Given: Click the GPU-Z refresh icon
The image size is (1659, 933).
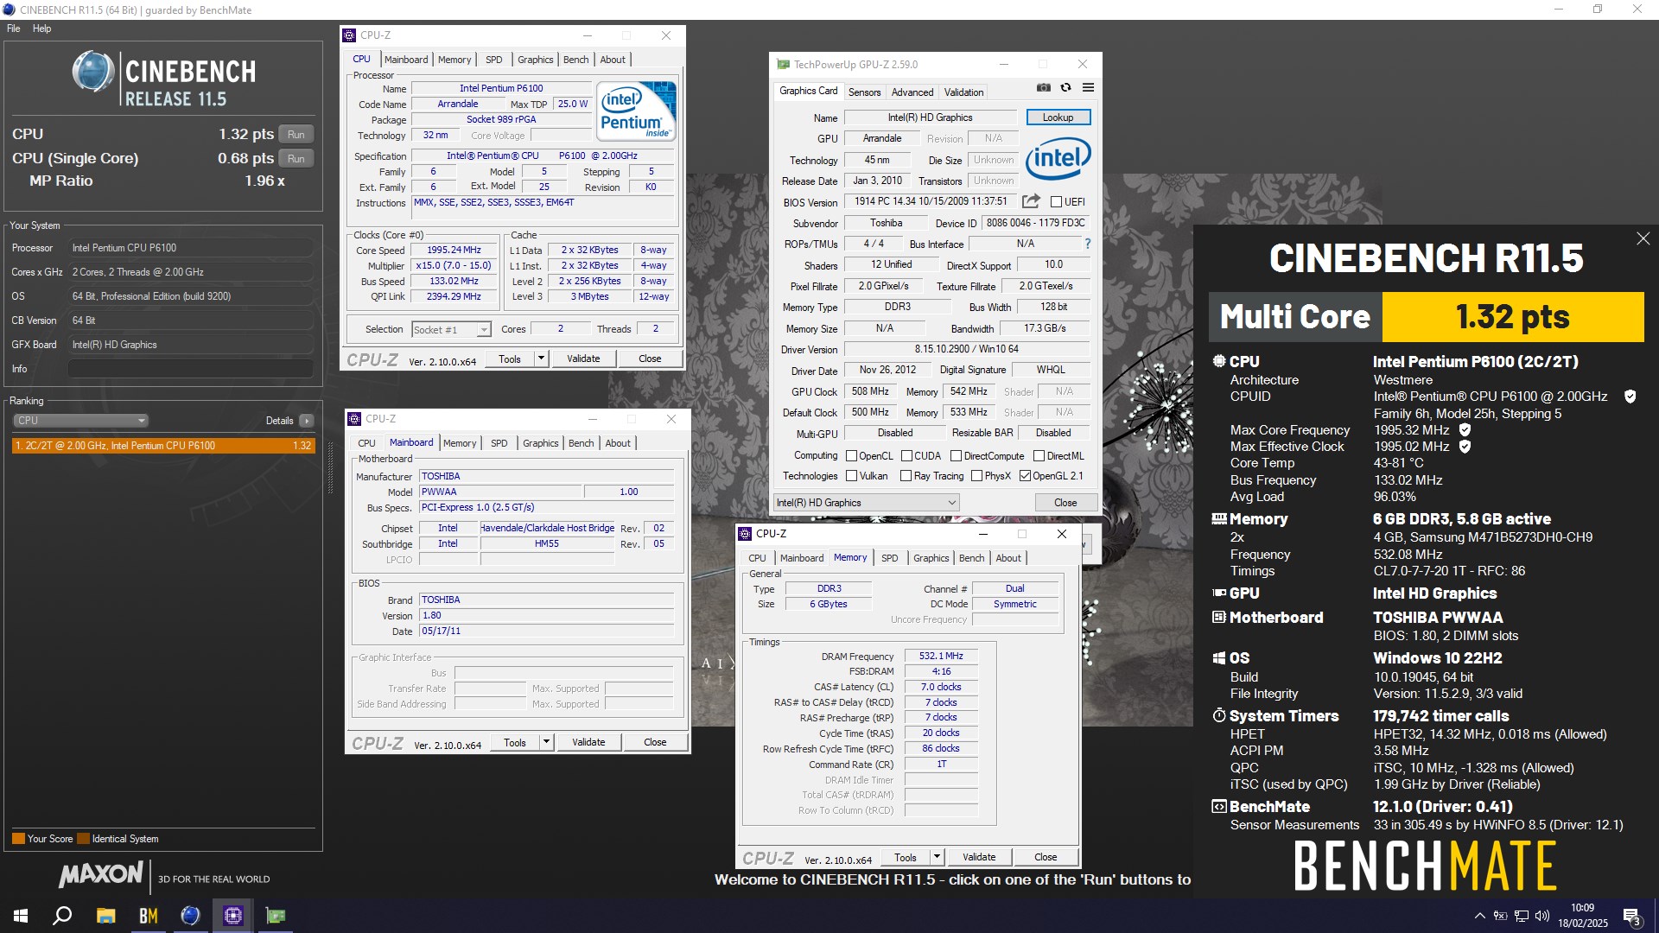Looking at the screenshot, I should coord(1065,87).
